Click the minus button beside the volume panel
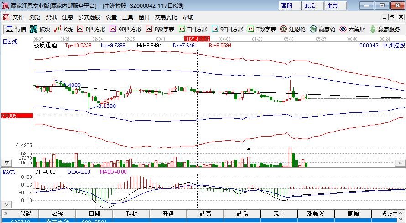Viewport: 406px width, 223px height. tap(400, 163)
